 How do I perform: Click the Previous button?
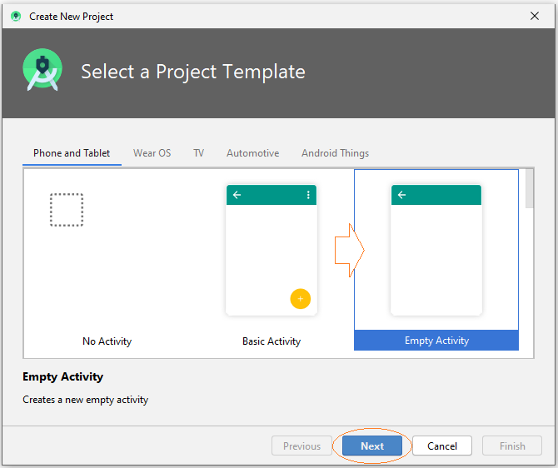[x=301, y=446]
